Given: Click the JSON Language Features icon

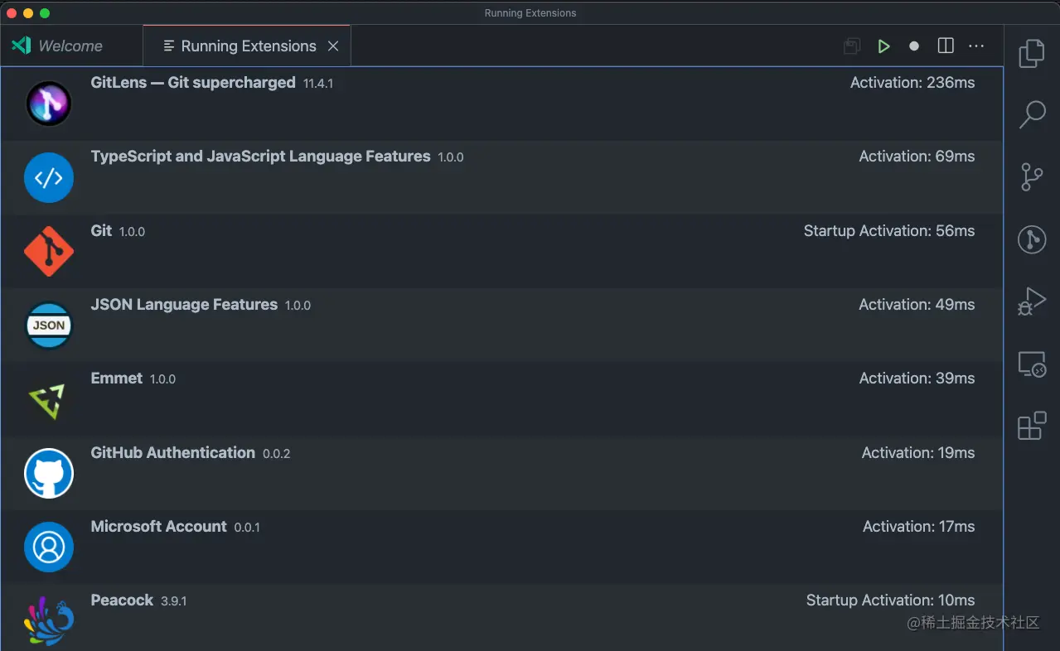Looking at the screenshot, I should click(49, 325).
